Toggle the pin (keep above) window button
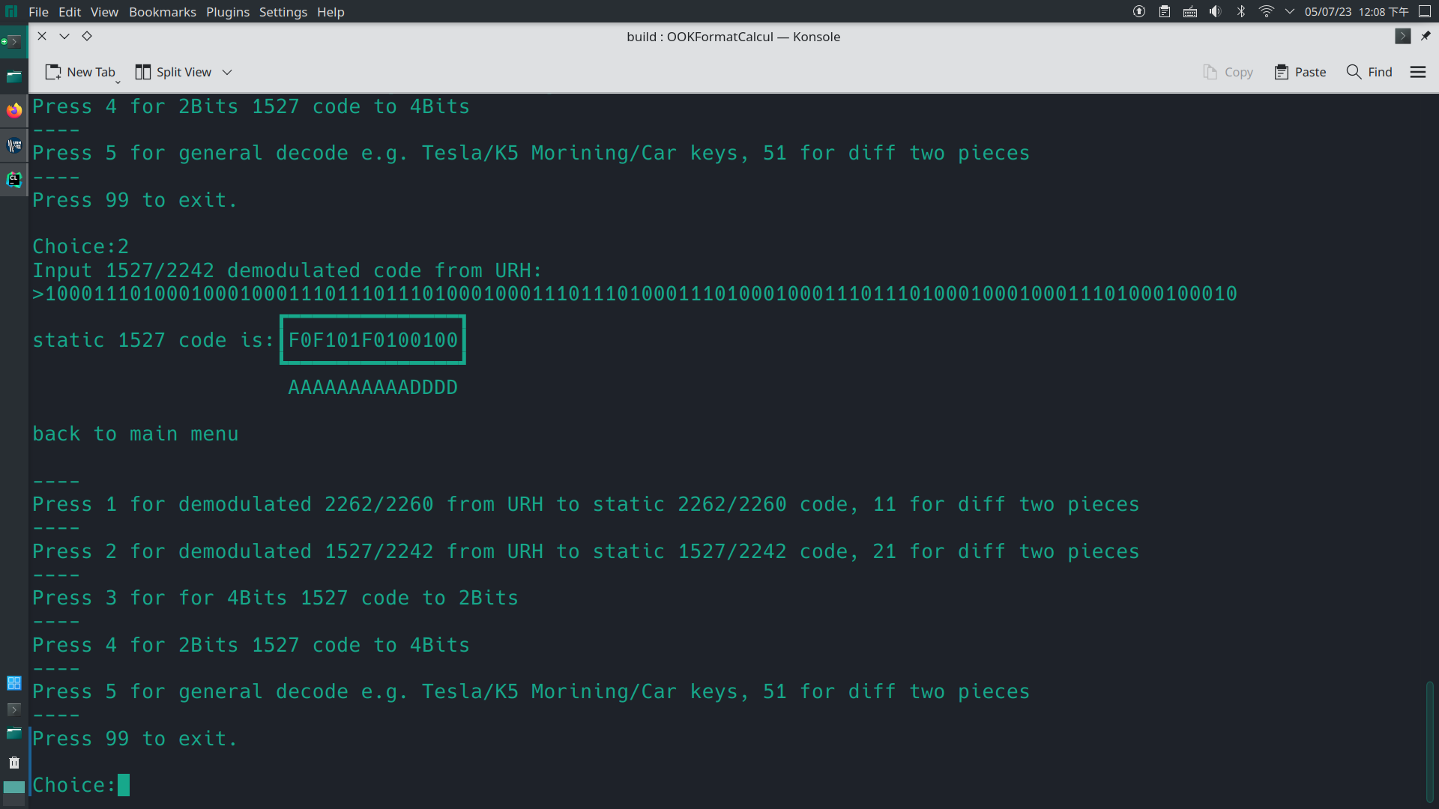 (x=1426, y=36)
